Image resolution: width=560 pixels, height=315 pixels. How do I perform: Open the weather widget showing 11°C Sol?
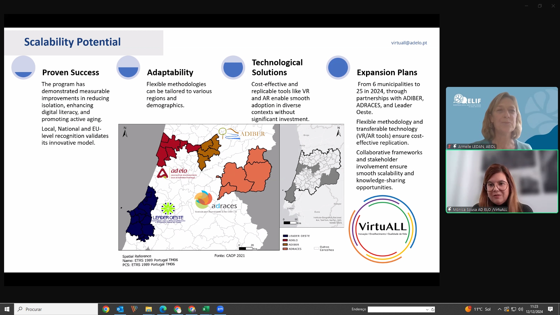coord(478,309)
